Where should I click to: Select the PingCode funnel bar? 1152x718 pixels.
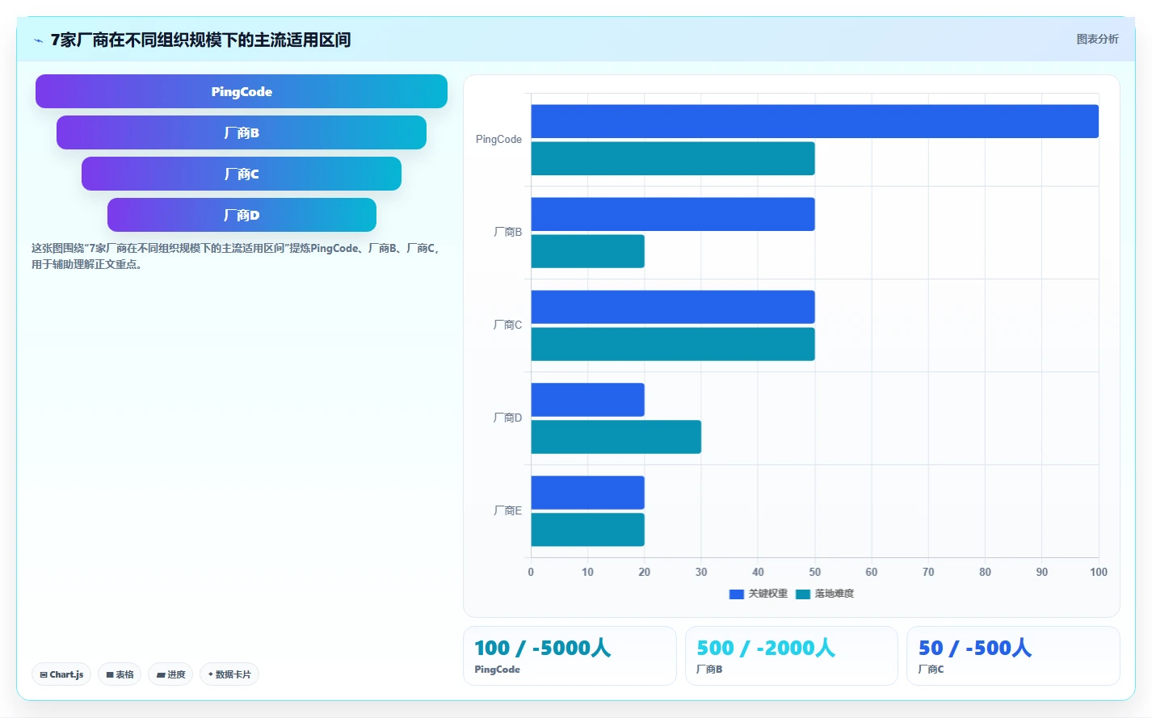(x=242, y=91)
